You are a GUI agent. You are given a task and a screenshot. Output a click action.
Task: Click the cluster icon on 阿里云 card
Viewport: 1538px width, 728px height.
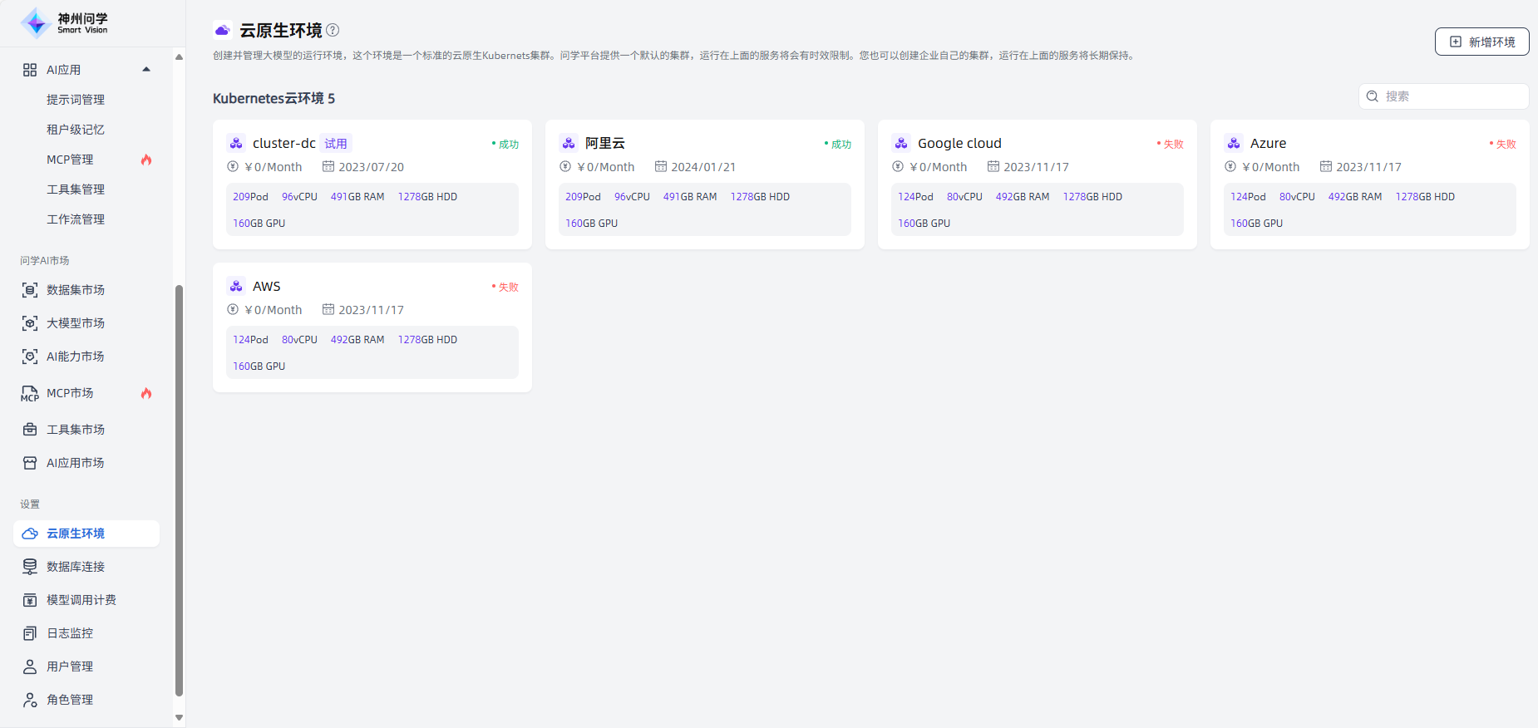point(569,143)
